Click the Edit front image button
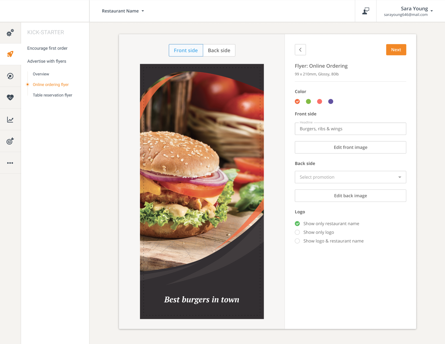The image size is (445, 344). point(350,147)
